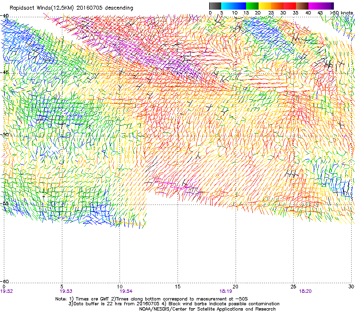Click the purple time label '18:19'

tap(225, 291)
